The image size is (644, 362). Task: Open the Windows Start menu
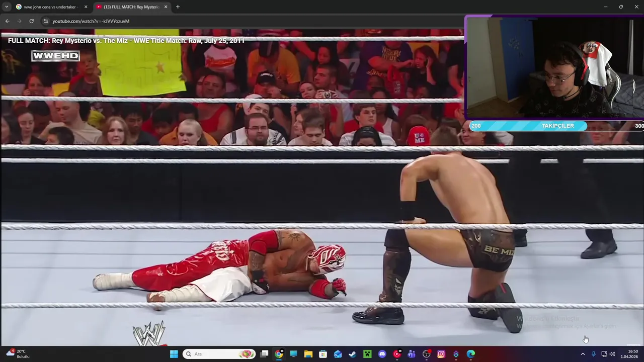174,354
